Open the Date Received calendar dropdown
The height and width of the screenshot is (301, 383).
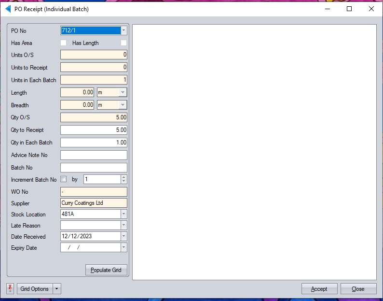123,236
